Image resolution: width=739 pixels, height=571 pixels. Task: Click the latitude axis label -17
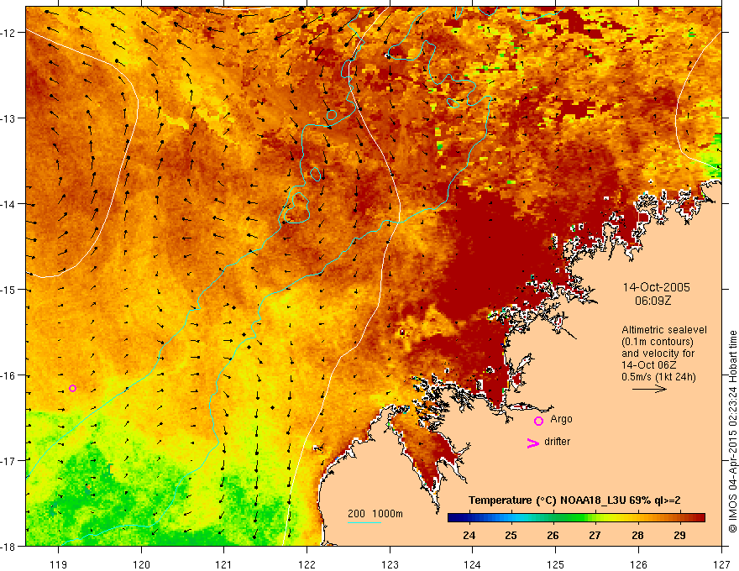click(x=8, y=461)
